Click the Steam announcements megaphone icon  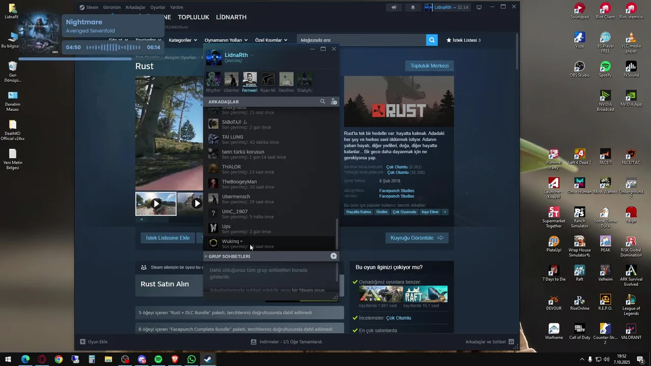point(394,7)
